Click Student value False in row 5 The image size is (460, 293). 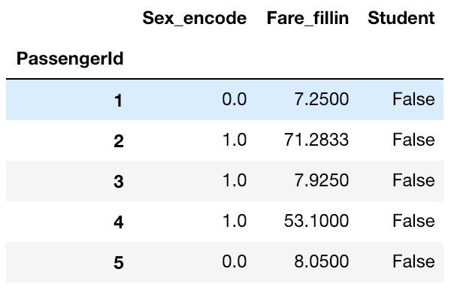click(413, 261)
